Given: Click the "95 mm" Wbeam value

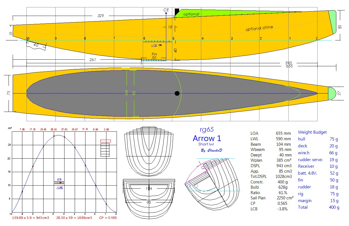Looking at the screenshot, I should pyautogui.click(x=285, y=150).
